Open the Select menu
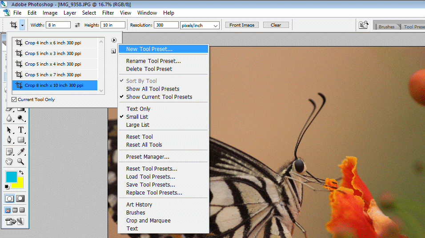 pos(89,13)
